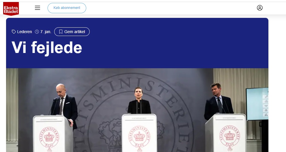Select the Lederen category tag
Image resolution: width=286 pixels, height=152 pixels.
[25, 32]
